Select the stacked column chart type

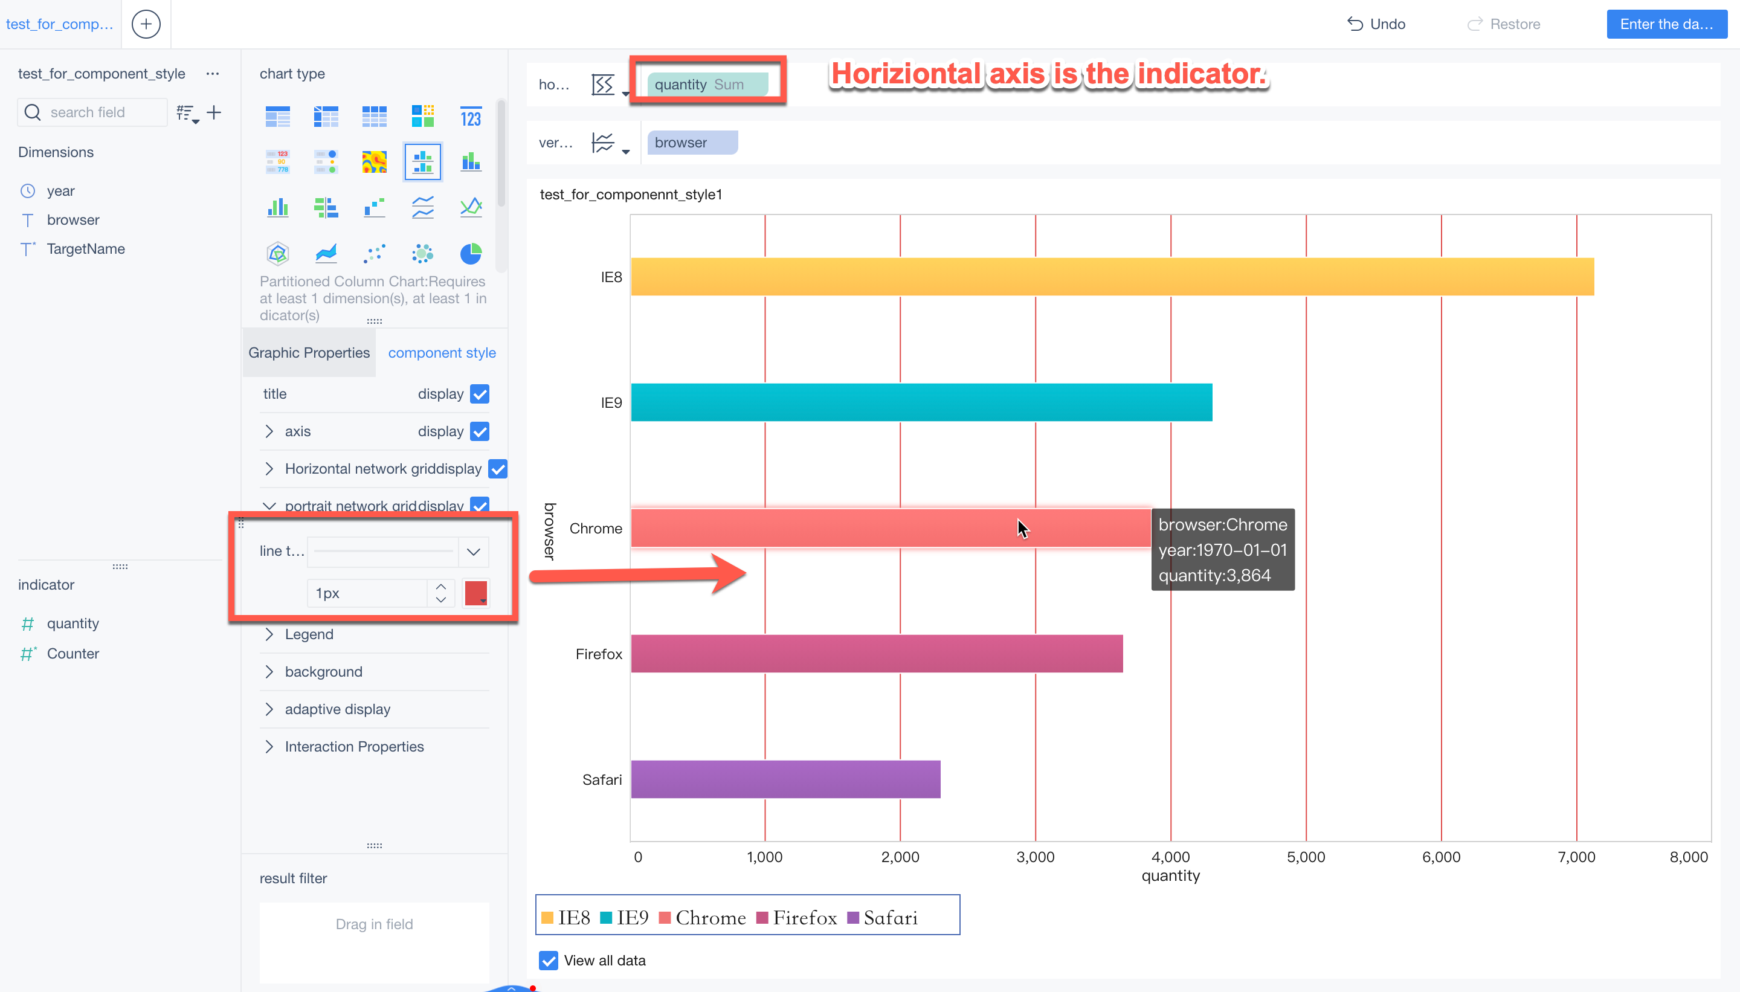[471, 162]
